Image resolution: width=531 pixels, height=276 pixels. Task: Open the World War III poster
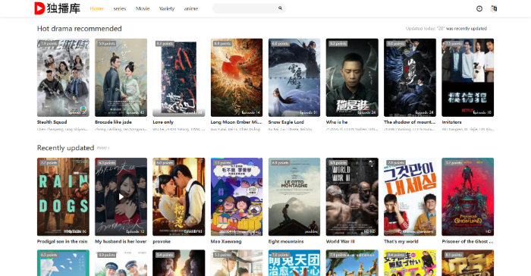[352, 196]
